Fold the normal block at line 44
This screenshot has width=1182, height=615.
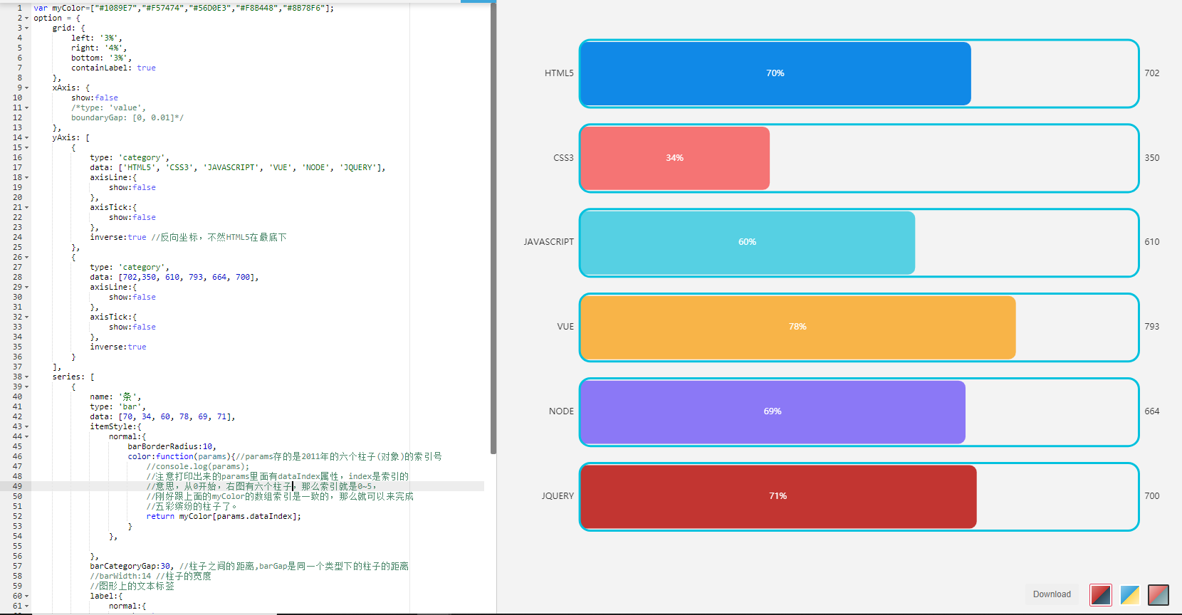pyautogui.click(x=27, y=437)
